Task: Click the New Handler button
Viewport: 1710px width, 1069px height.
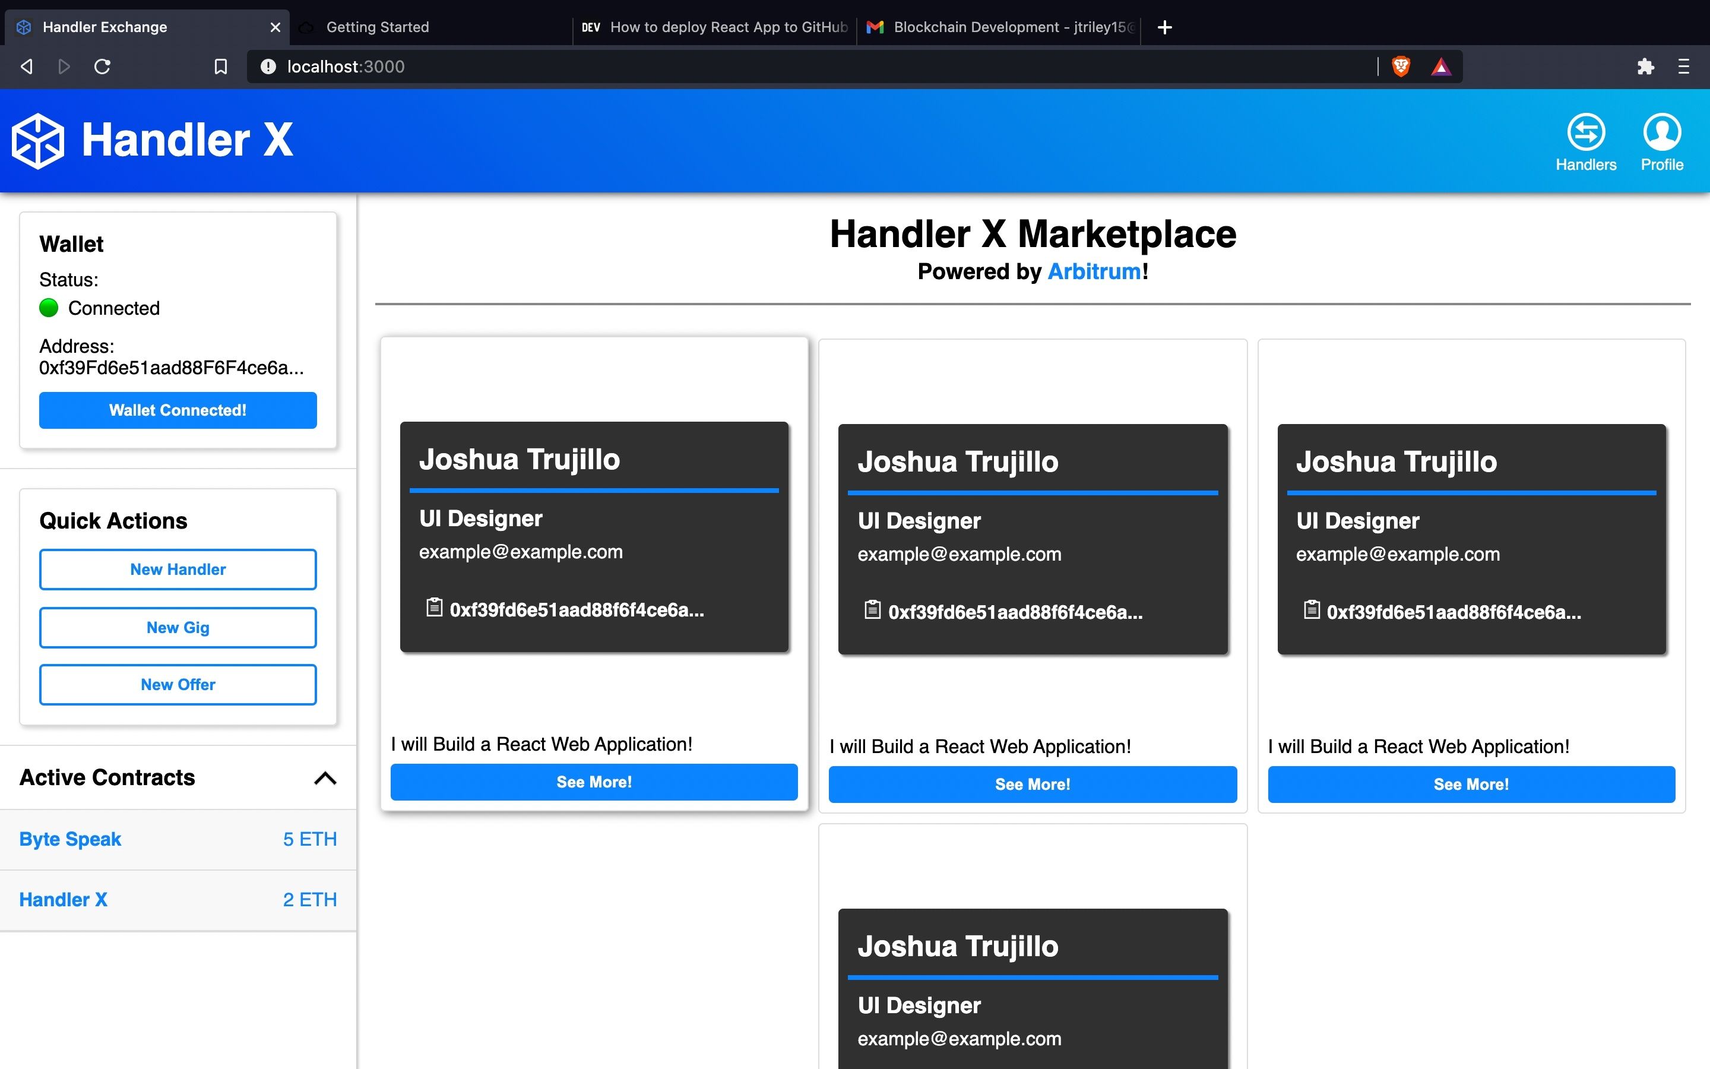Action: (178, 569)
